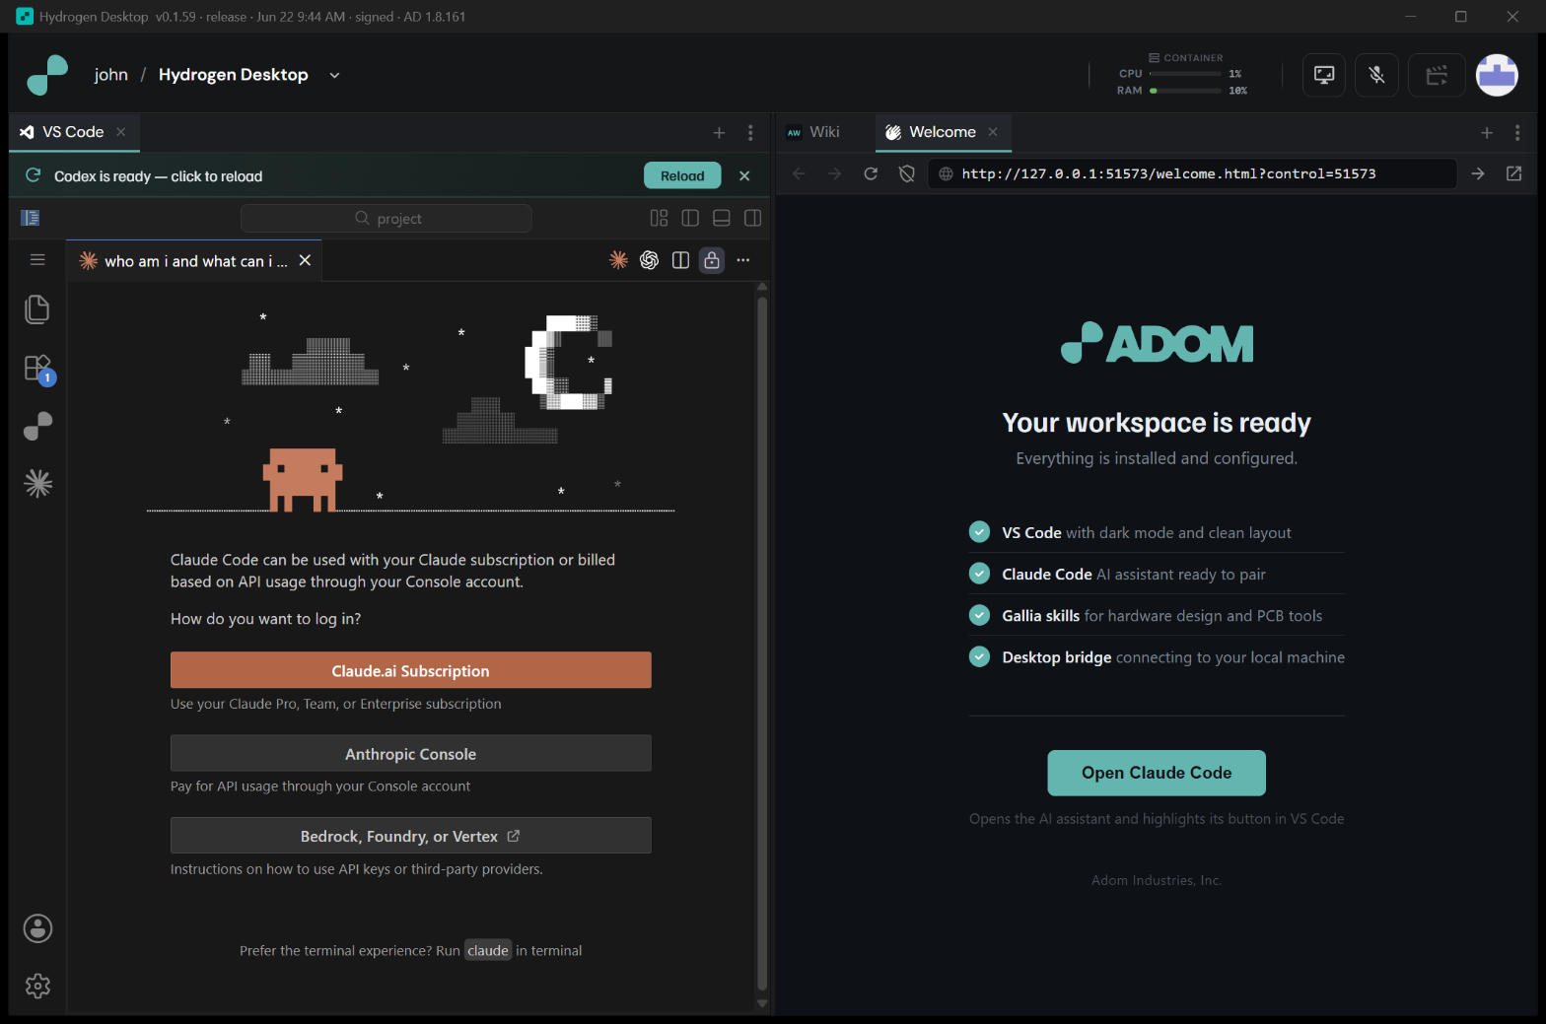
Task: Click the ChatGPT Codex icon in editor toolbar
Action: click(649, 260)
